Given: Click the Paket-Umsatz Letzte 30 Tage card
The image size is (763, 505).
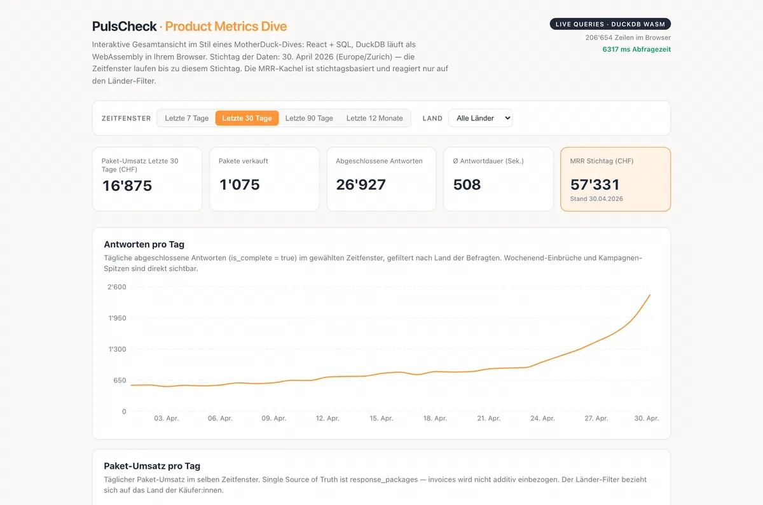Looking at the screenshot, I should pos(147,179).
